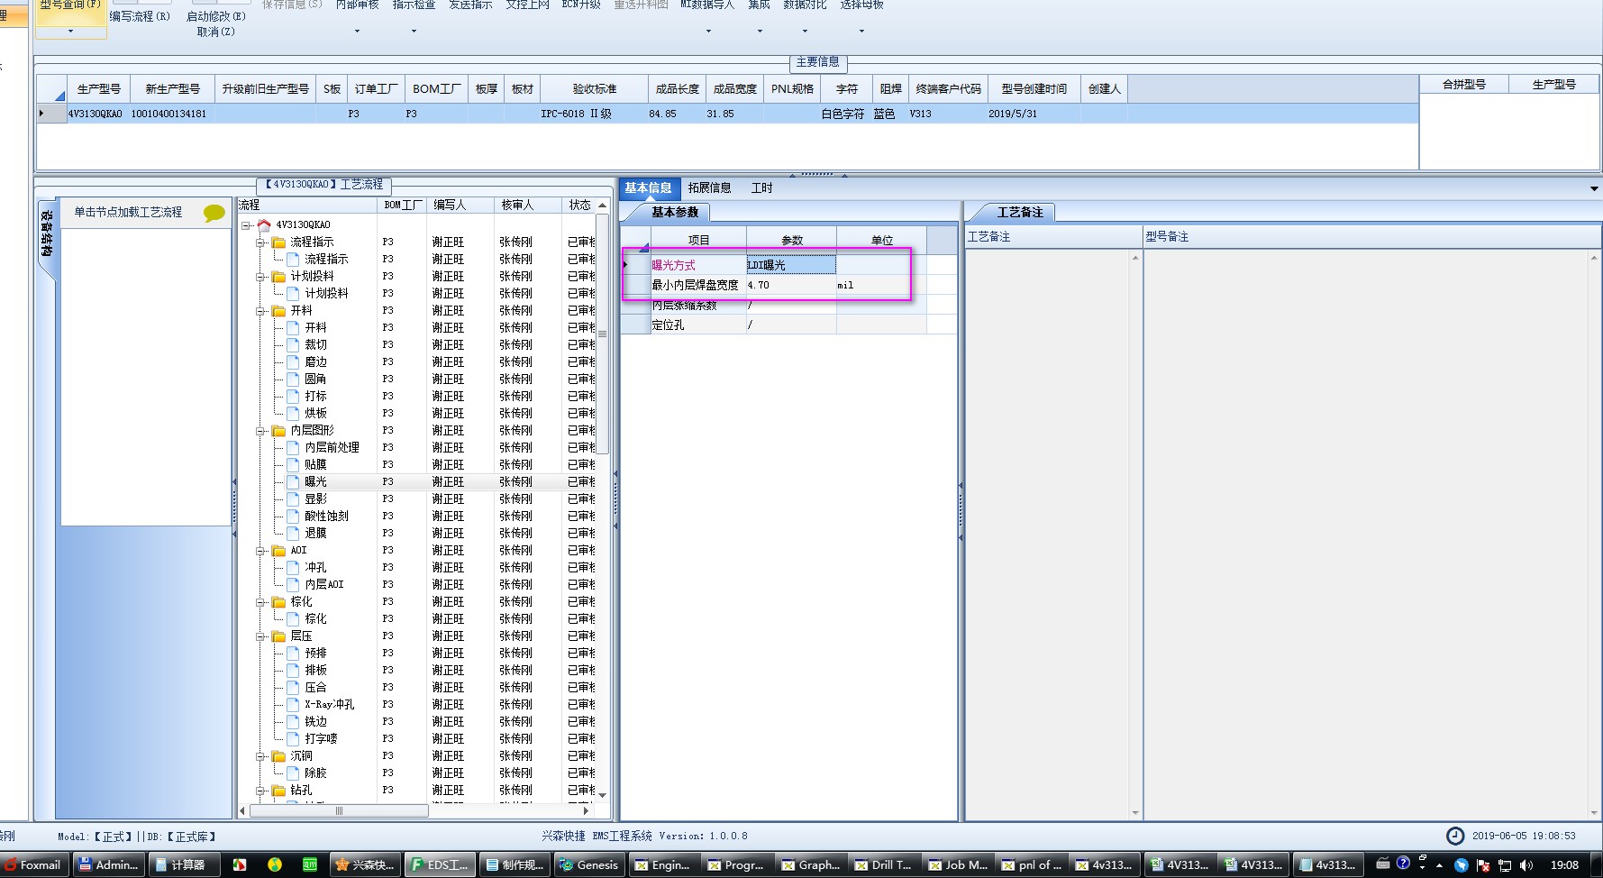The height and width of the screenshot is (878, 1603).
Task: Click the 4.70 parameter value cell
Action: tap(791, 285)
